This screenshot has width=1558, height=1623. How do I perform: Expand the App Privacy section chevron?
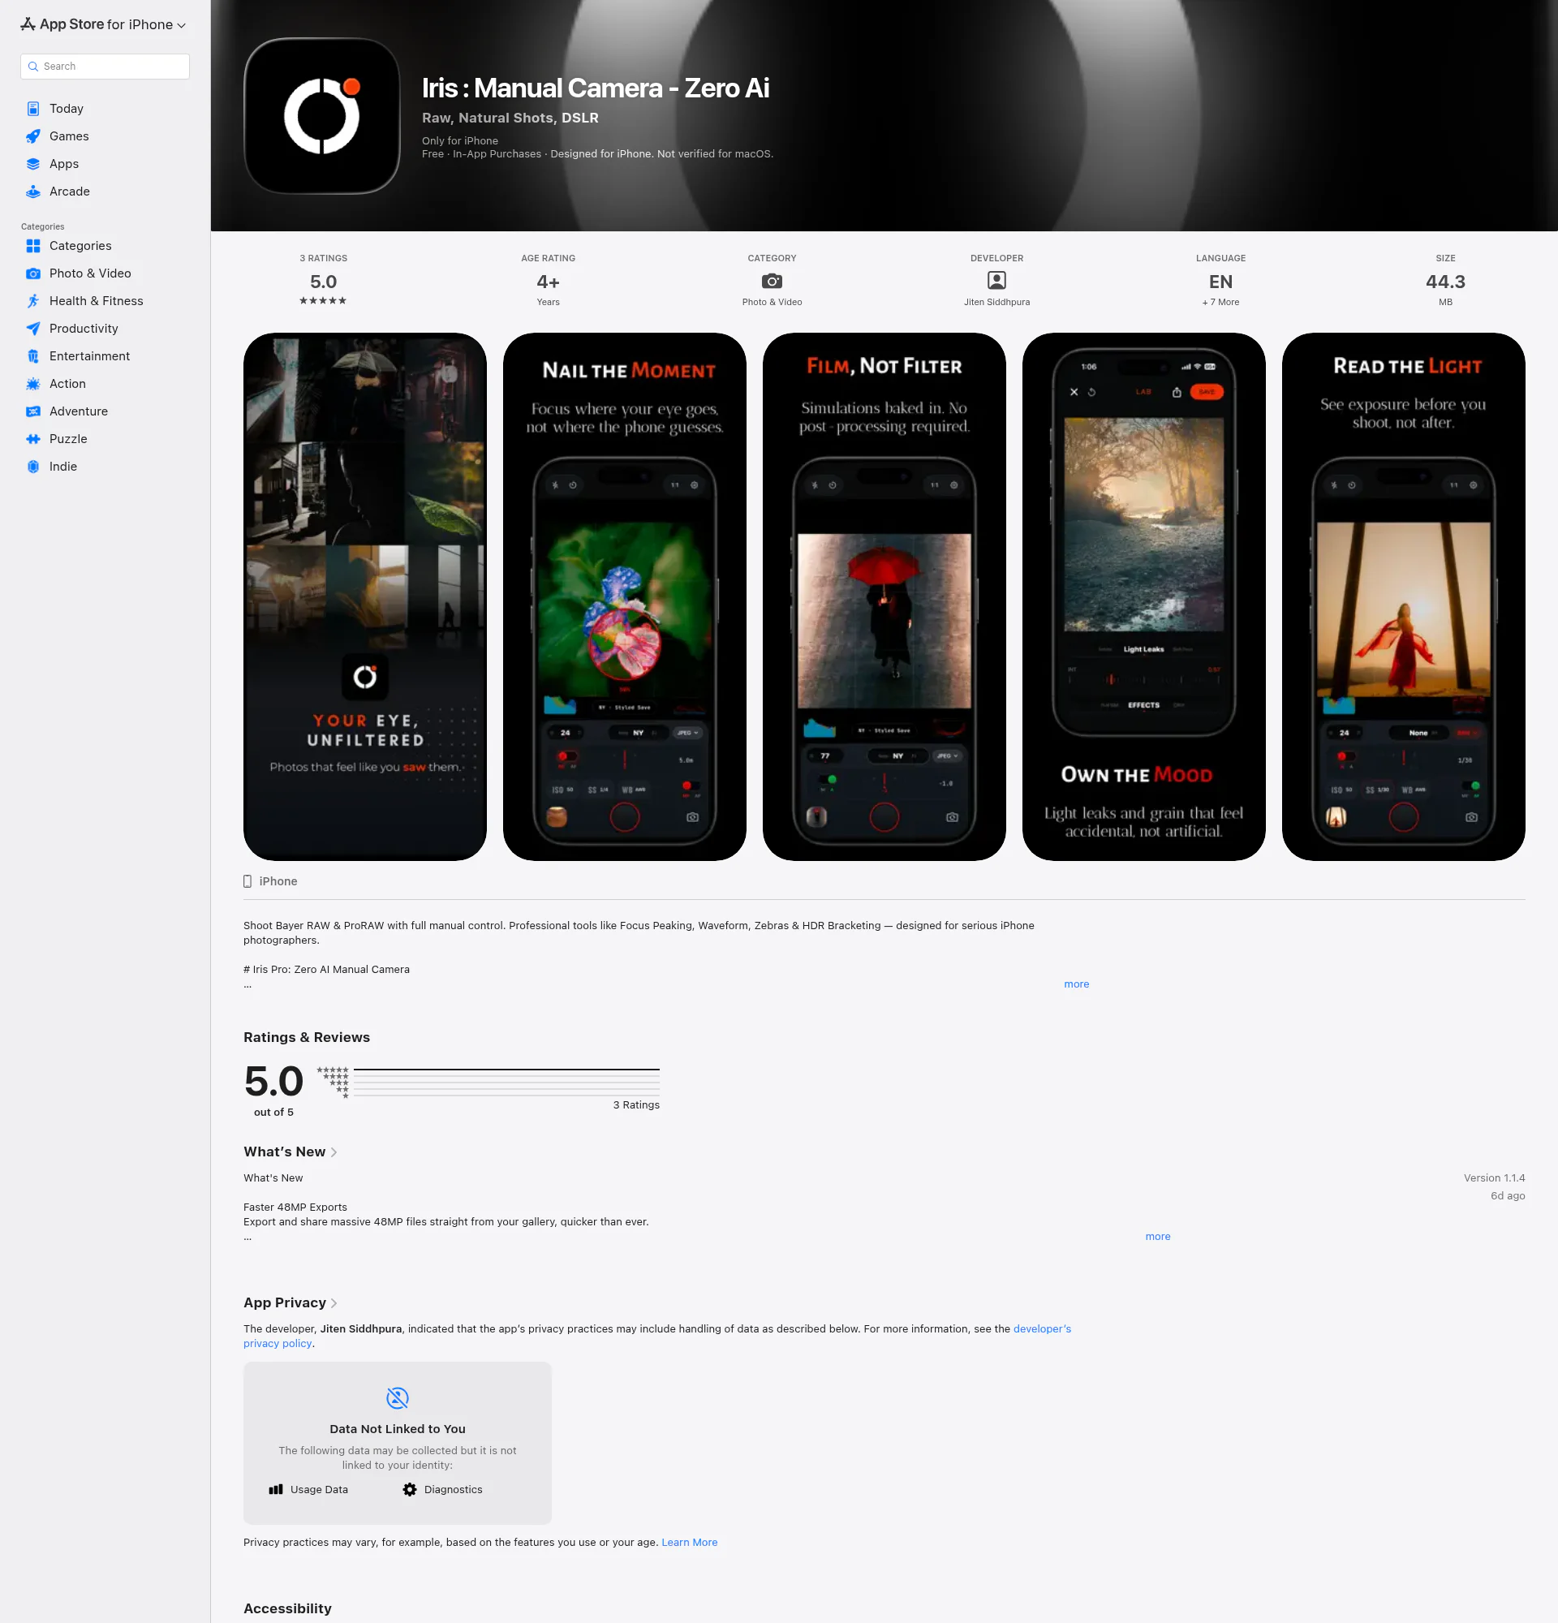[x=334, y=1302]
